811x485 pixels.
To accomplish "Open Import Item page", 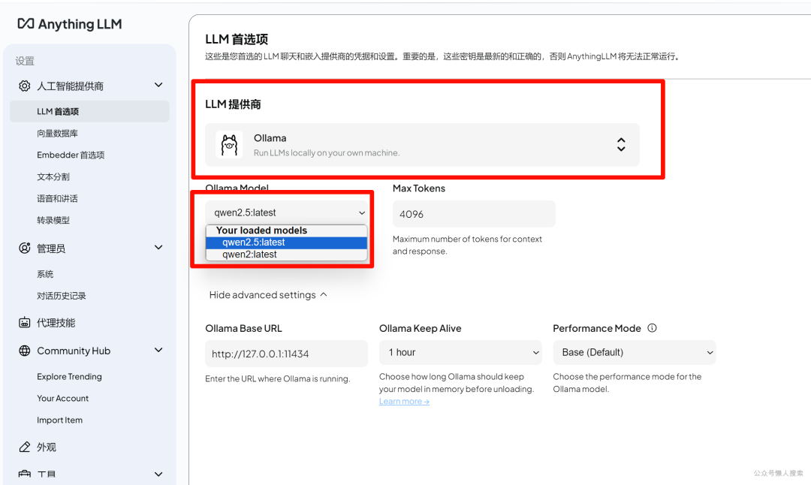I will 59,420.
